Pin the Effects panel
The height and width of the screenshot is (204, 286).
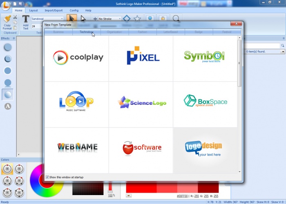(13, 38)
